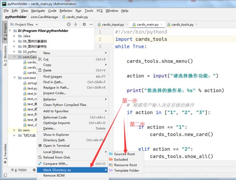This screenshot has width=236, height=180.
Task: Click the Sources Root blue folder icon
Action: click(111, 154)
